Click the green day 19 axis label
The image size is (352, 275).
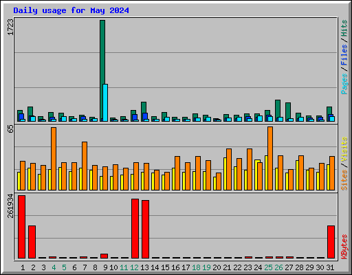click(x=206, y=267)
